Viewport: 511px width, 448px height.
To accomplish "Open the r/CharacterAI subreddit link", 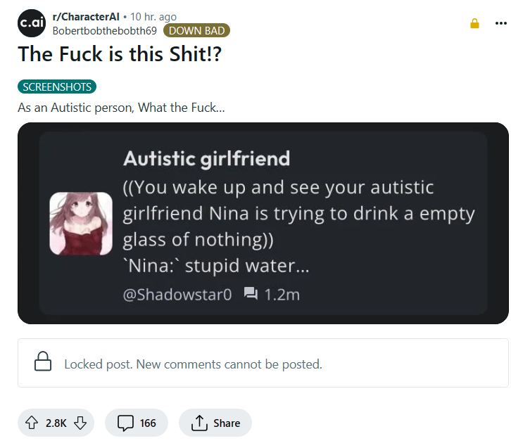I will click(x=86, y=17).
